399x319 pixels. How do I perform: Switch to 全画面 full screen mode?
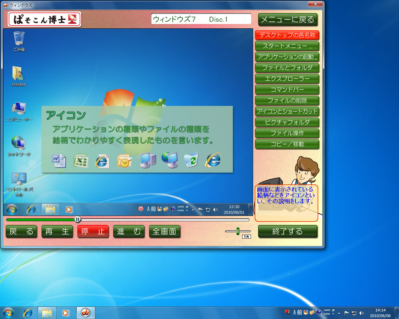coord(165,231)
